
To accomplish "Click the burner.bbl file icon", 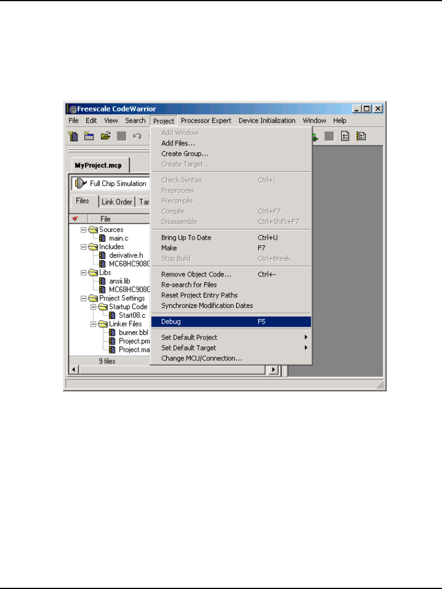I will tap(112, 332).
